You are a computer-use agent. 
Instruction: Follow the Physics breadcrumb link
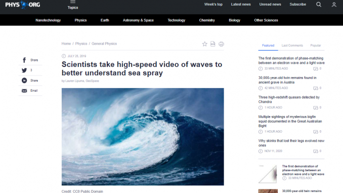click(81, 44)
